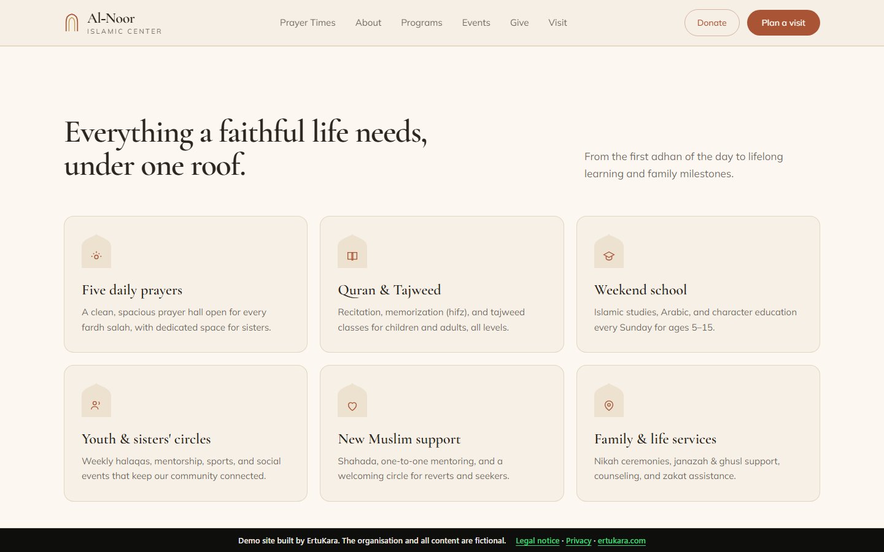Click the heart icon above New Muslim support

[352, 405]
